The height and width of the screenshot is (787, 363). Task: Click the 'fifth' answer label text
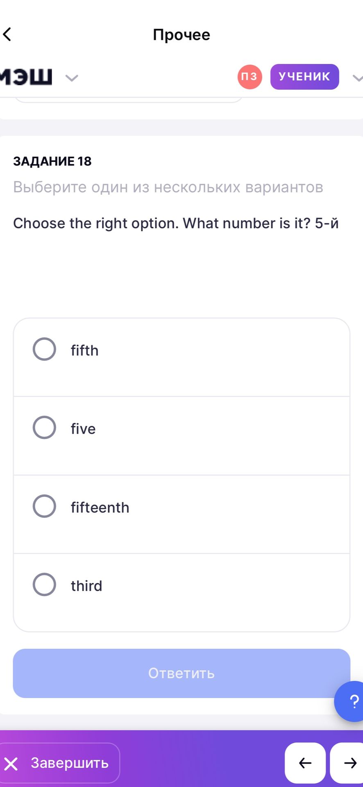[x=84, y=350]
